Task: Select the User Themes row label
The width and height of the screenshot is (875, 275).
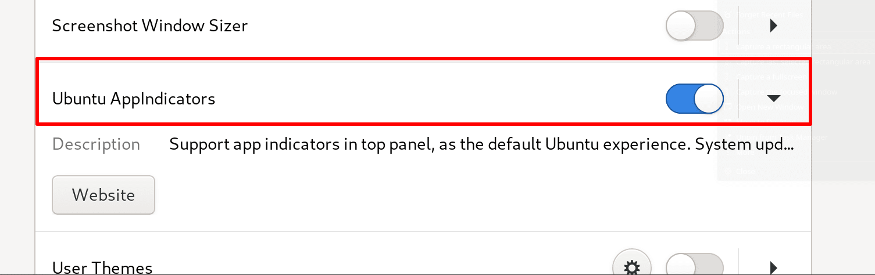Action: pos(102,267)
